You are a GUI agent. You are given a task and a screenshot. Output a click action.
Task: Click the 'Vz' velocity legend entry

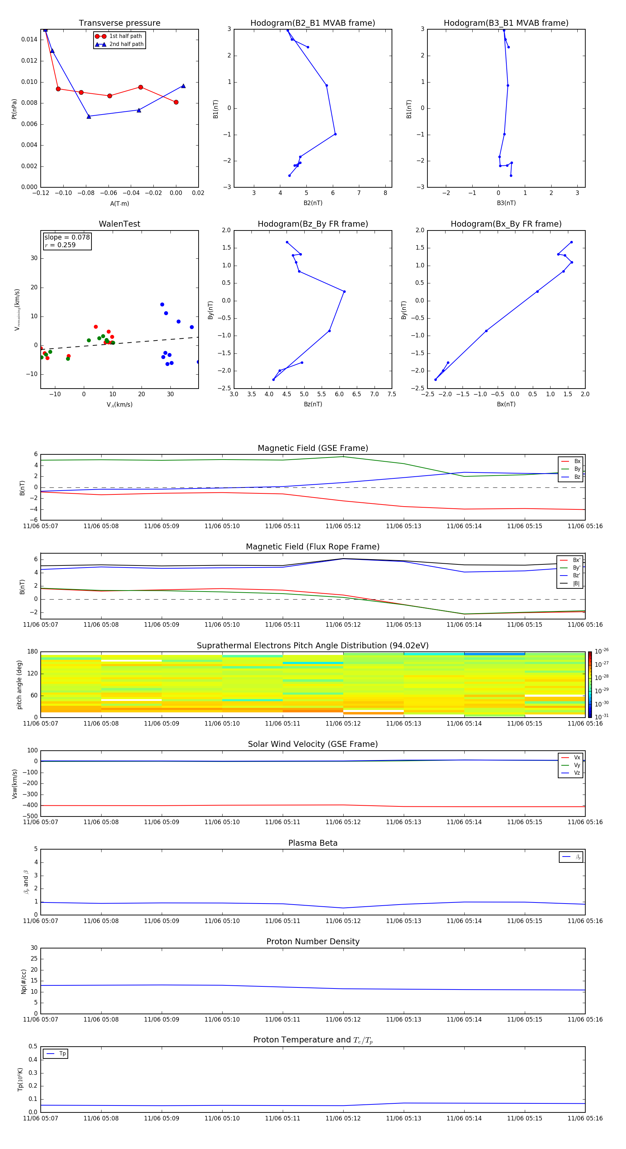(x=571, y=773)
